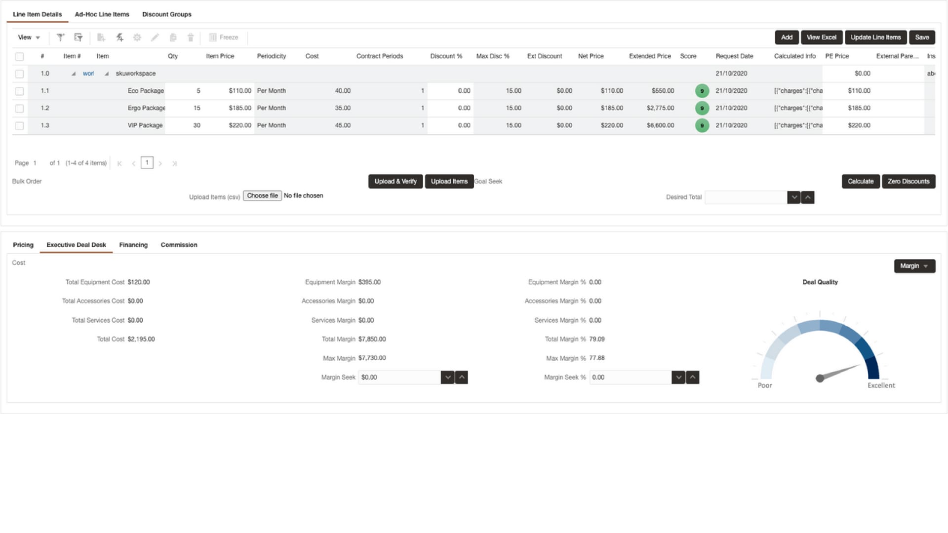Select the delete trash icon
This screenshot has width=948, height=533.
191,37
